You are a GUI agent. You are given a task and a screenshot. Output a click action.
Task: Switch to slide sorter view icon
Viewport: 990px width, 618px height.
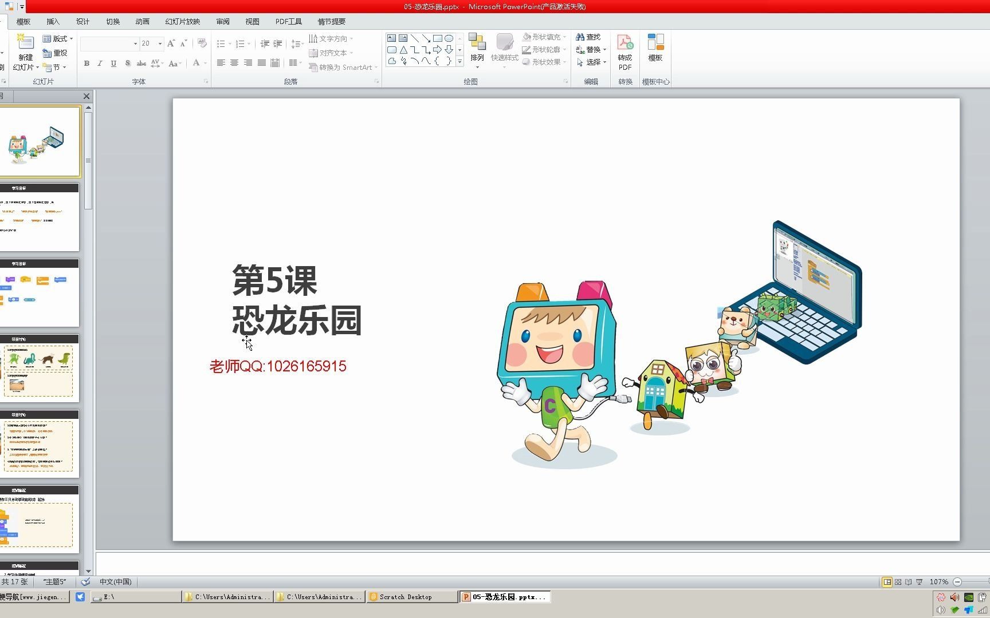(x=898, y=582)
